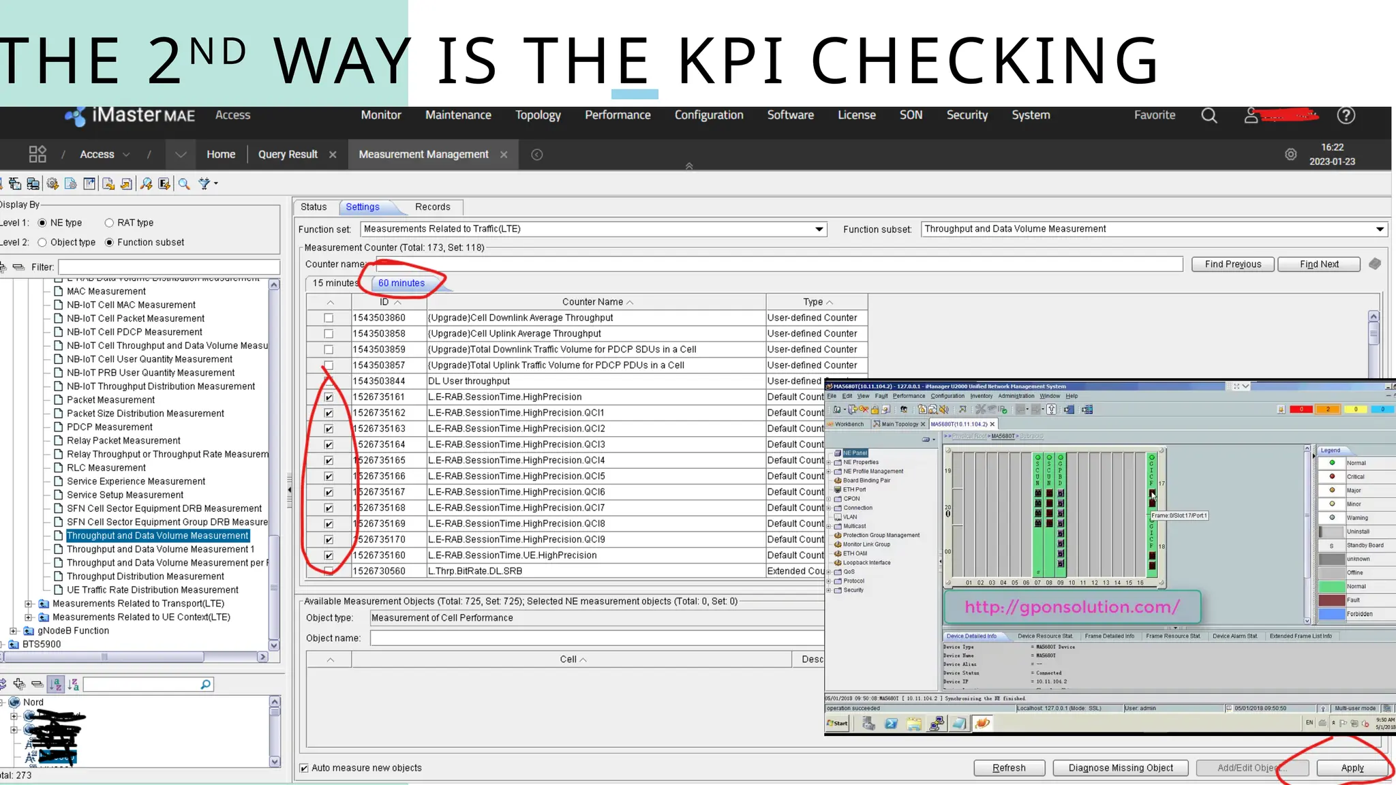Image resolution: width=1396 pixels, height=785 pixels.
Task: Click the two-monitors network toolbar icon
Action: [33, 183]
